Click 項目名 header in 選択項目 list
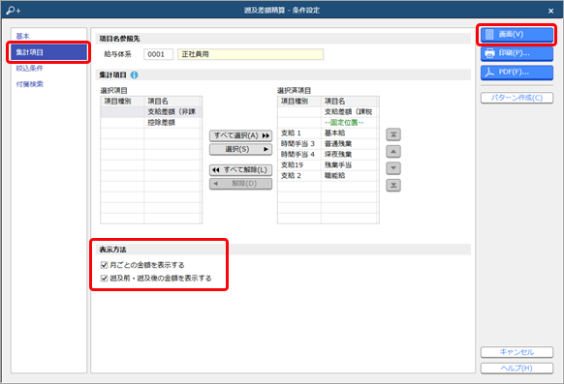 (172, 102)
